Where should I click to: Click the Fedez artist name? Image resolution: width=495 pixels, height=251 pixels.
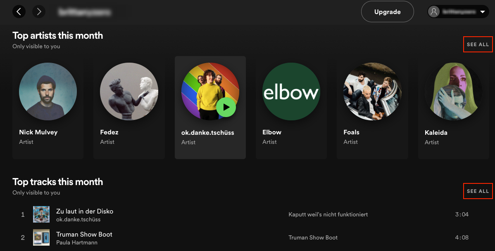[x=109, y=132]
